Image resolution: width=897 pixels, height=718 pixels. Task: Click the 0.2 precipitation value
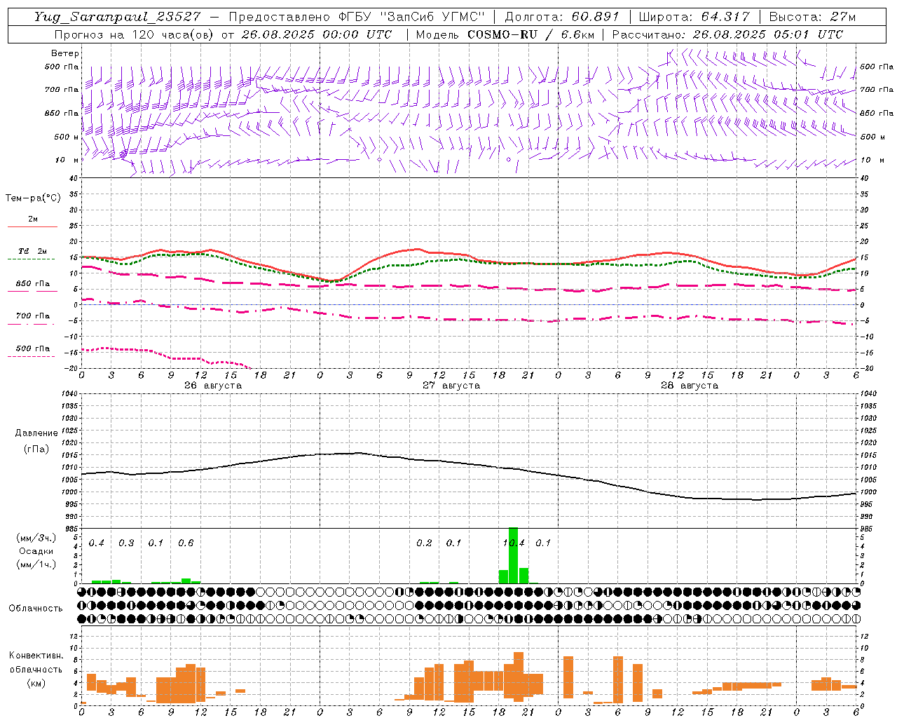(424, 543)
